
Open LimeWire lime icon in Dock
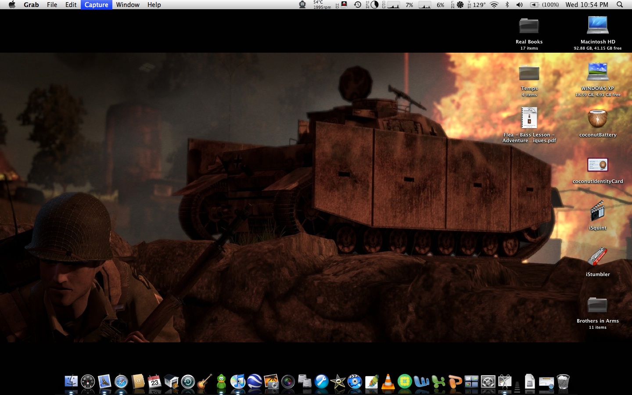pos(405,382)
